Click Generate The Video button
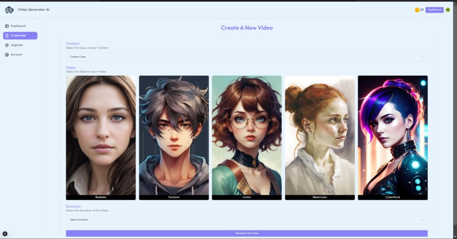 (247, 233)
